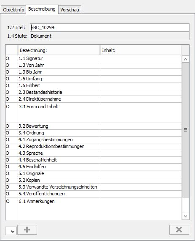Switch to the Objektinfo tab
The height and width of the screenshot is (241, 195).
13,10
